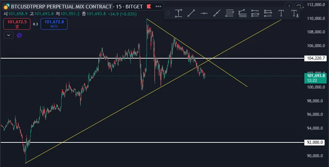Select the 92,000.0 horizontal line label
The height and width of the screenshot is (167, 329).
click(x=315, y=142)
